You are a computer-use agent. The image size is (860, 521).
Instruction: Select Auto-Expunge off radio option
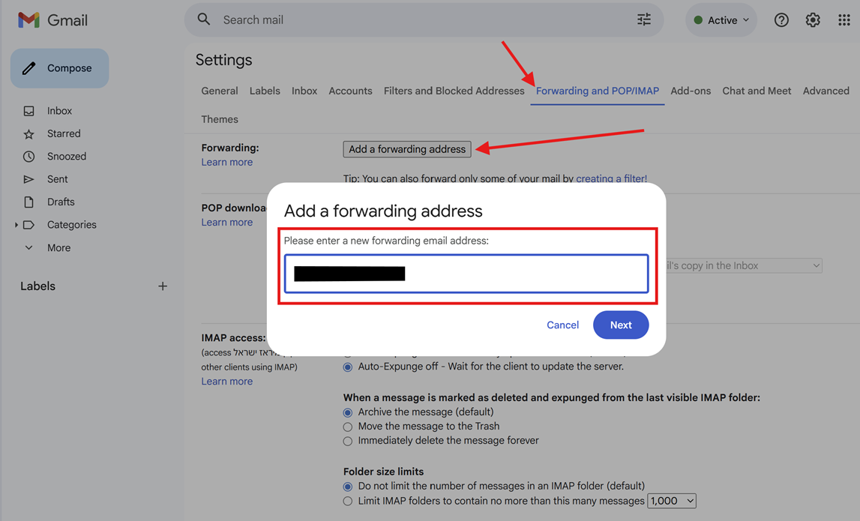(348, 367)
